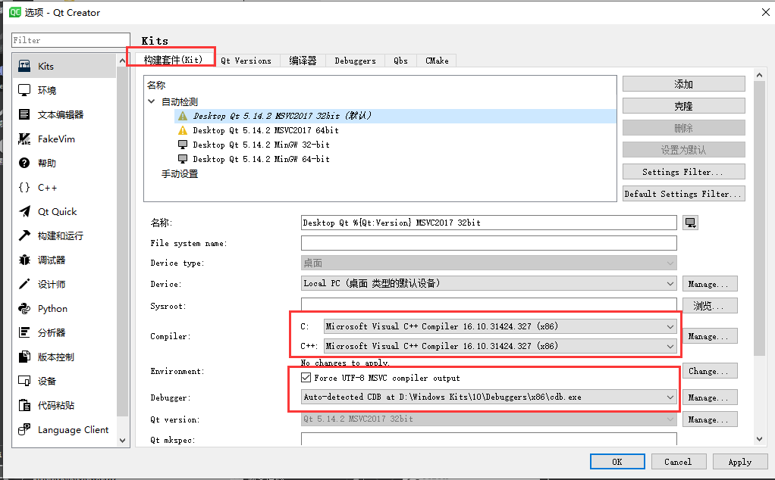Click the sidebar category list scrollbar
Screen dimensions: 775x480
tap(123, 242)
